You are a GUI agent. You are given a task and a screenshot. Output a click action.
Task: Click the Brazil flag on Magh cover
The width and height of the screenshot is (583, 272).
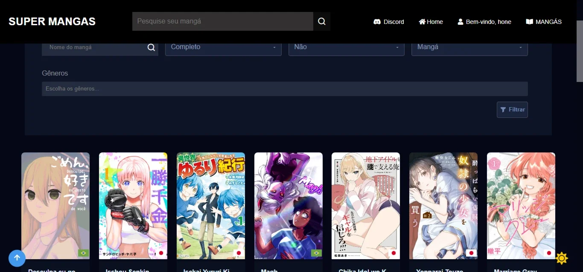point(316,253)
